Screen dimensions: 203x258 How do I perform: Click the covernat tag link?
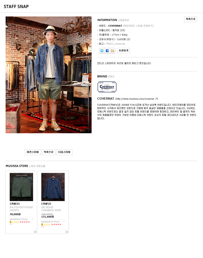tap(120, 44)
